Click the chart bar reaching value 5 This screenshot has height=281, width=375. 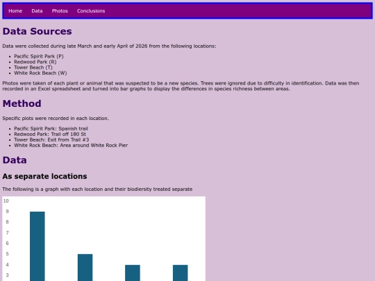(x=85, y=267)
